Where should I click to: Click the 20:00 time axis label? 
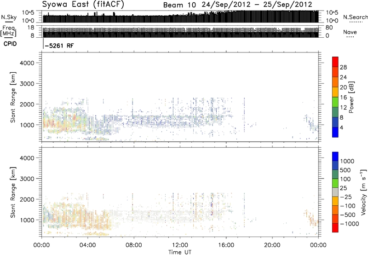coord(272,245)
